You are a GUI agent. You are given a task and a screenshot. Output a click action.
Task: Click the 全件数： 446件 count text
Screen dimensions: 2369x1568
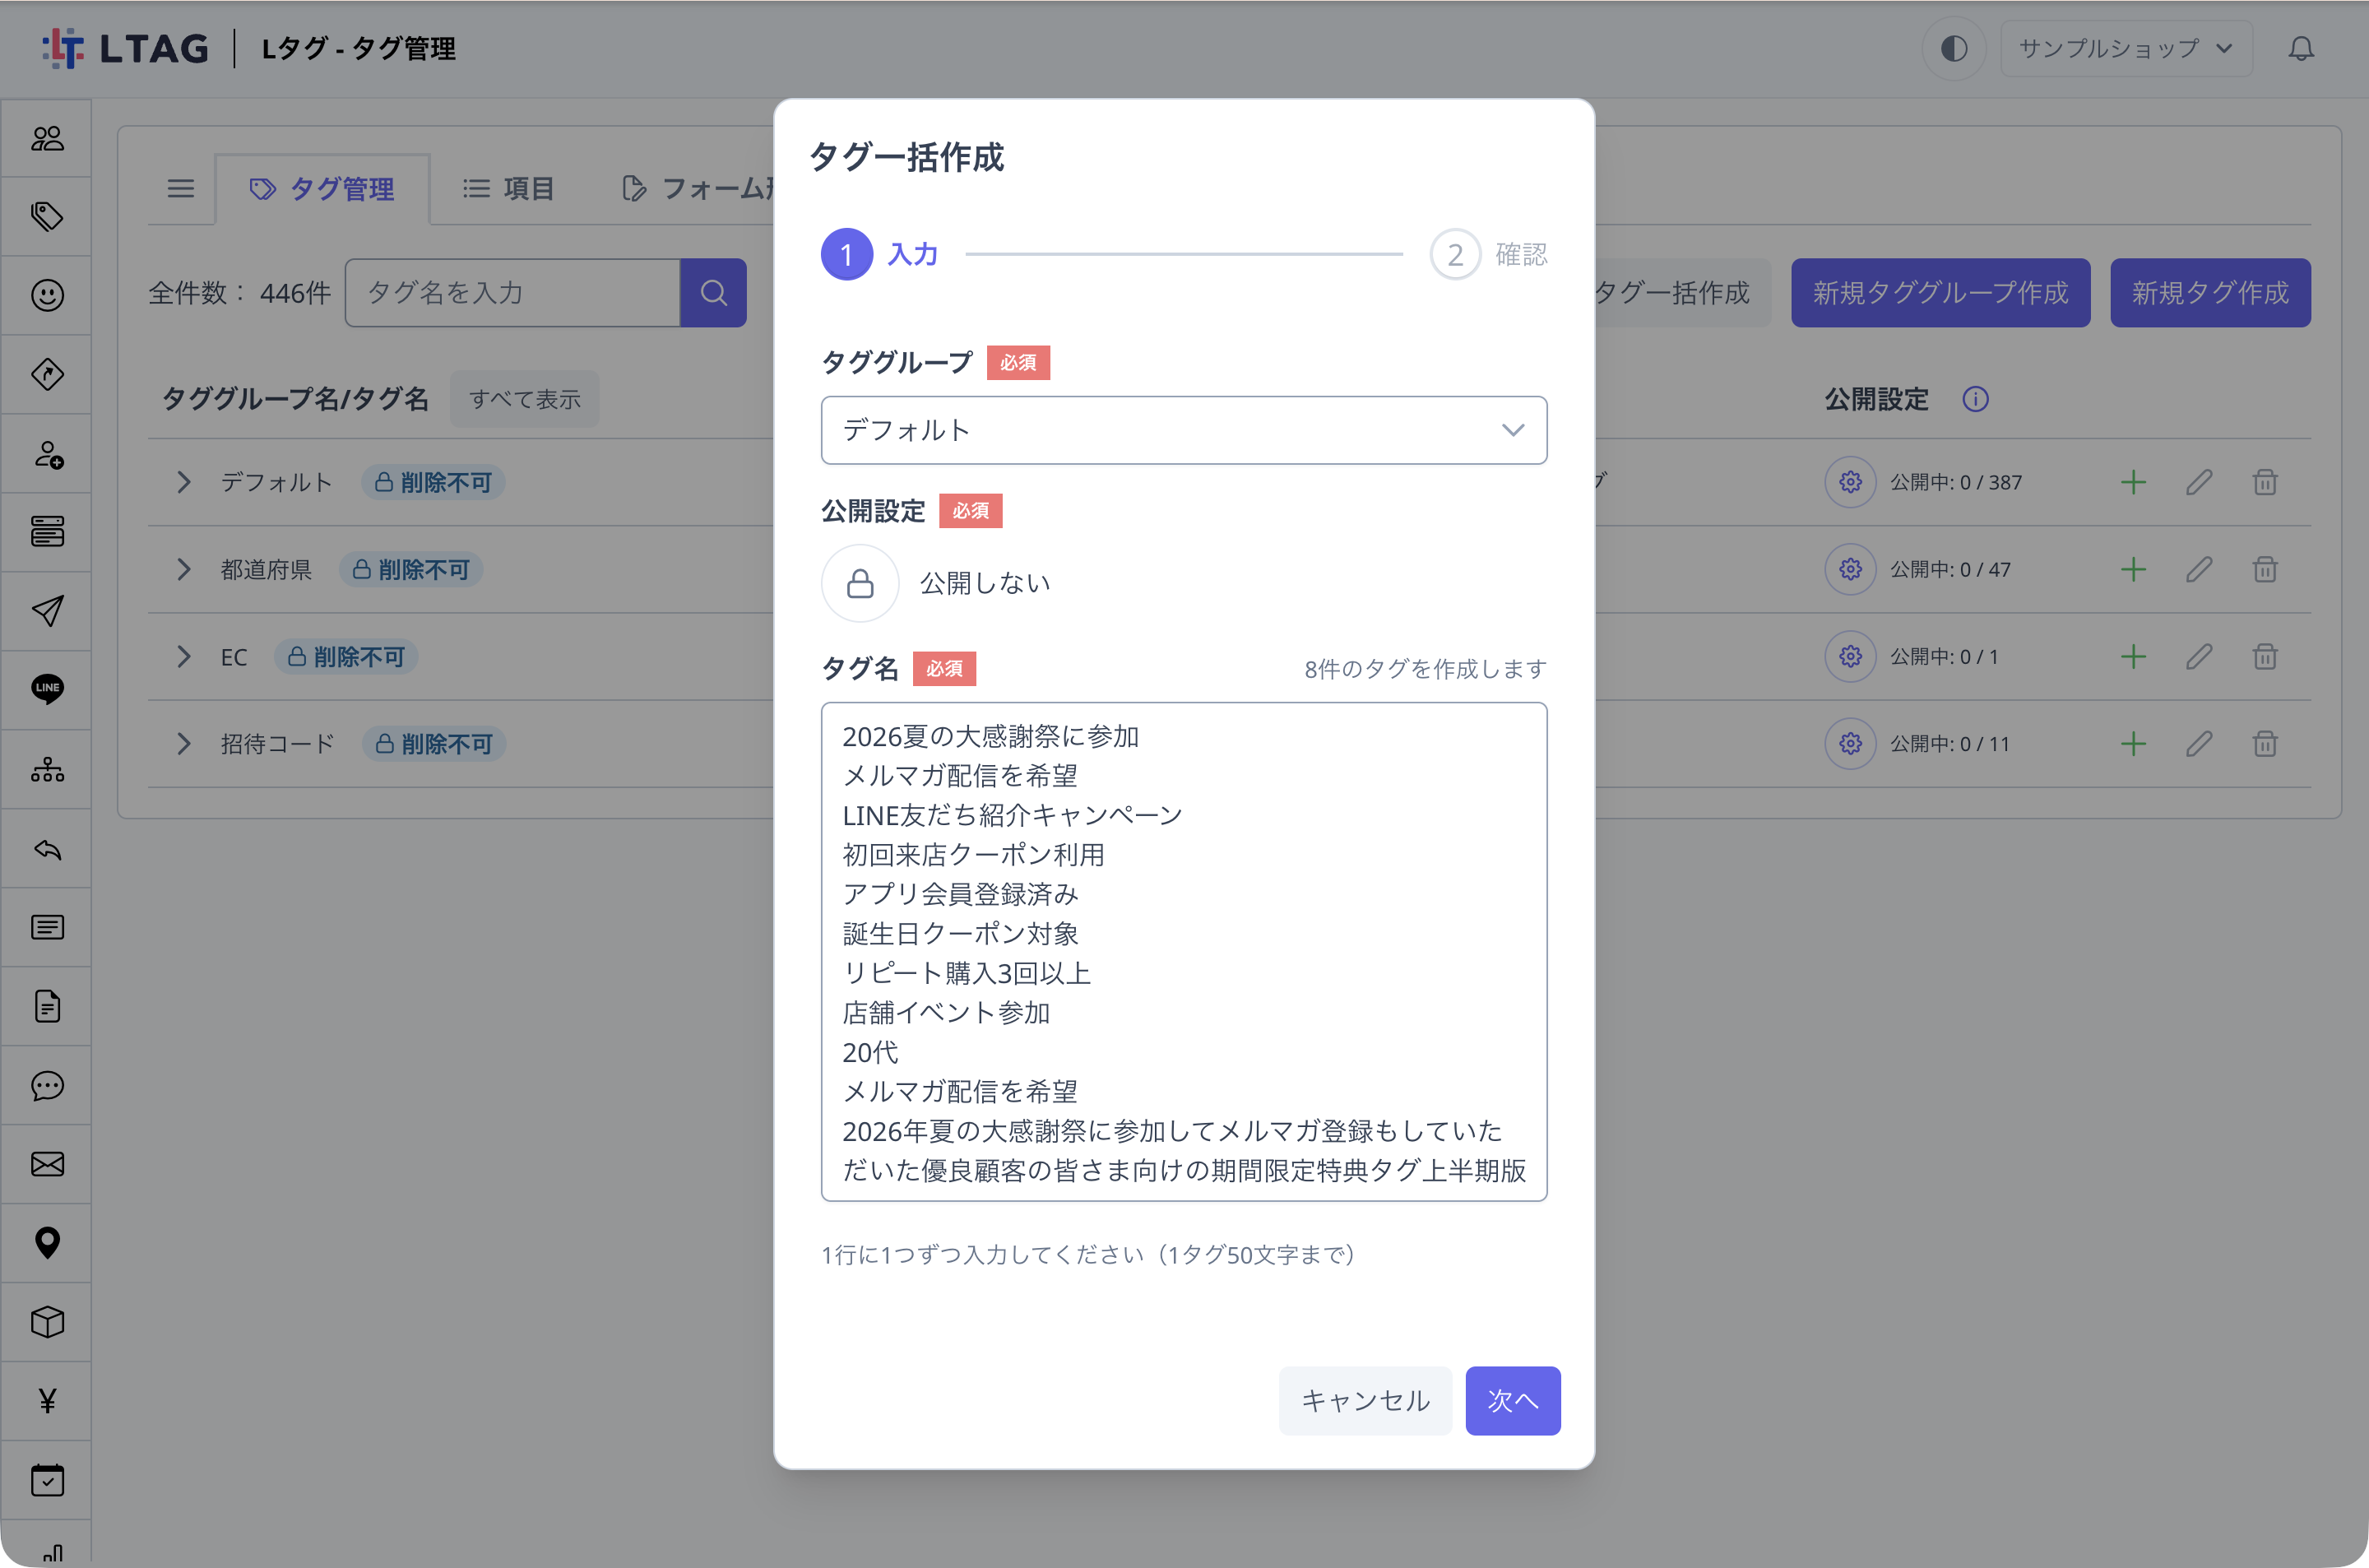click(240, 293)
